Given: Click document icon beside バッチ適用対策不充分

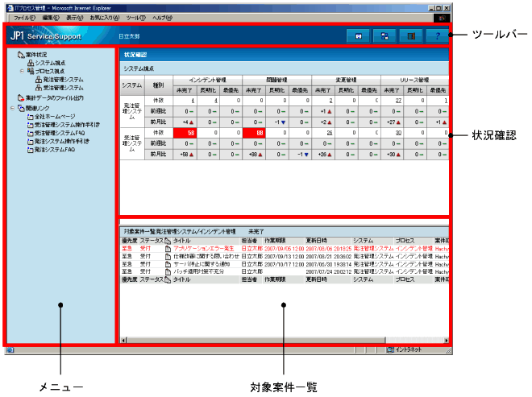Looking at the screenshot, I should tap(168, 272).
